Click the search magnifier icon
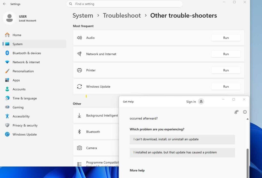 coord(71,4)
